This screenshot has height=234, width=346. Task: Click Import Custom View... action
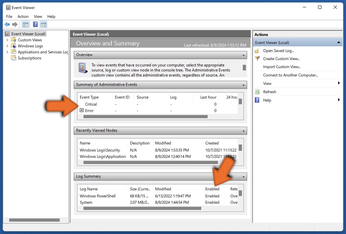(282, 67)
